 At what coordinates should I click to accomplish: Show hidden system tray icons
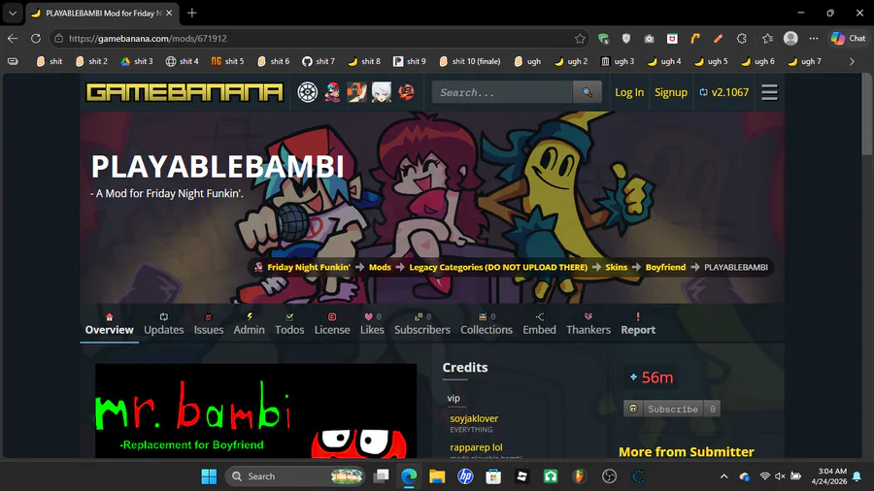(723, 476)
